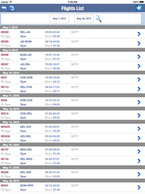Open start date May 7, 2015 picker
Screen dimensions: 145x194
click(60, 19)
